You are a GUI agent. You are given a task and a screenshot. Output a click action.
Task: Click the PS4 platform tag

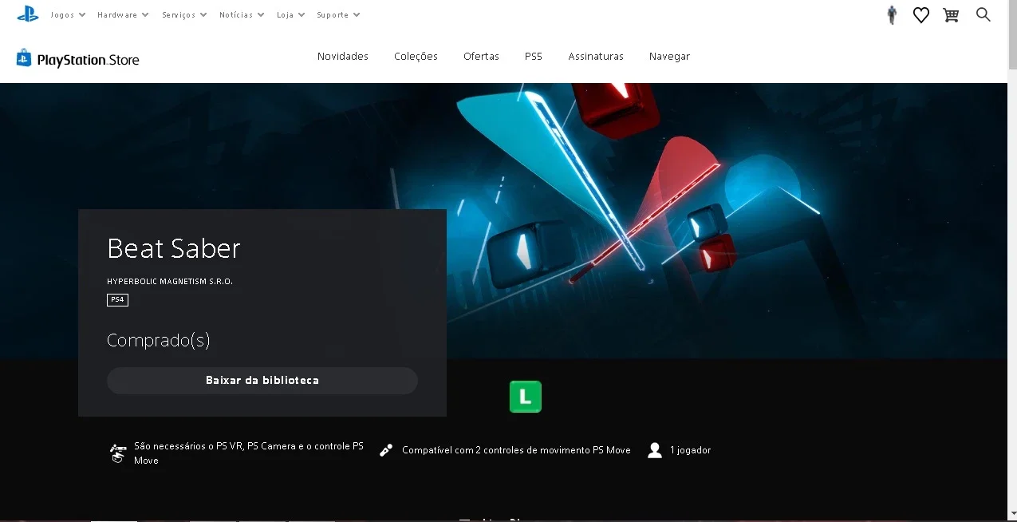[x=117, y=300]
